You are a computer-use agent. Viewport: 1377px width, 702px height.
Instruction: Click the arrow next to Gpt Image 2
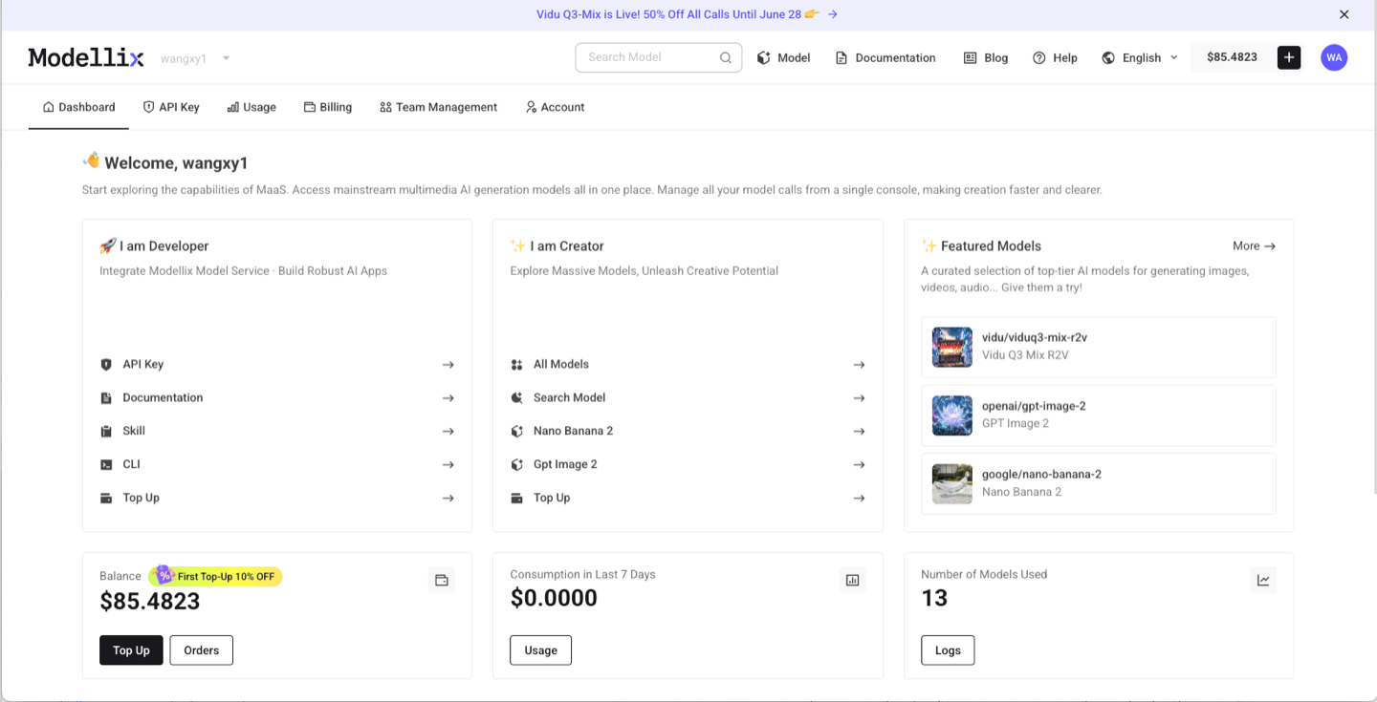point(859,465)
